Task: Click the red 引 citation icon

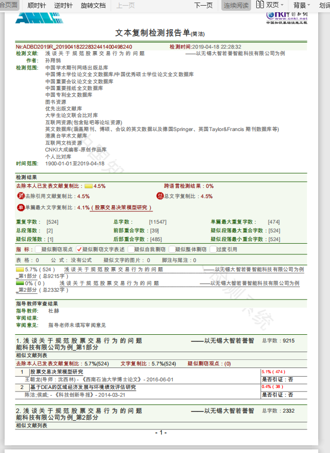Action: (21, 196)
